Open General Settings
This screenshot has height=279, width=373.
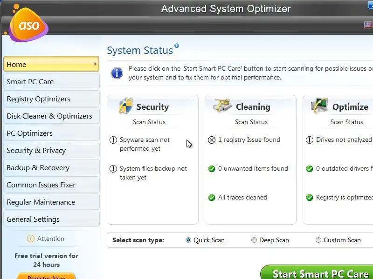(51, 219)
